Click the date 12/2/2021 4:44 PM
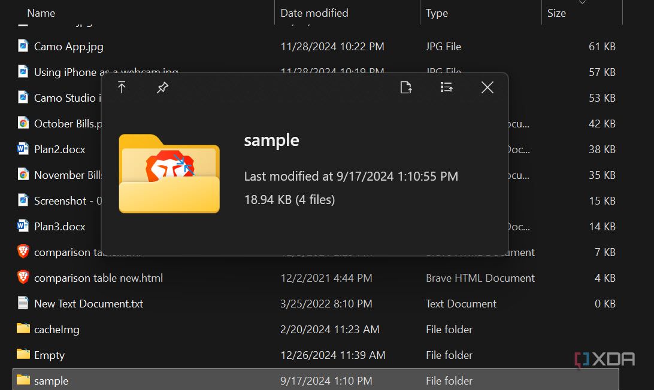Screen dimensions: 654x390 tap(326, 278)
